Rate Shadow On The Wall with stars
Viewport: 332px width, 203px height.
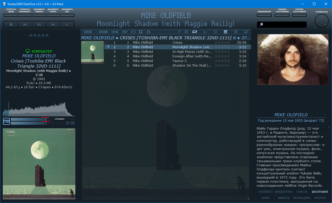pos(222,65)
